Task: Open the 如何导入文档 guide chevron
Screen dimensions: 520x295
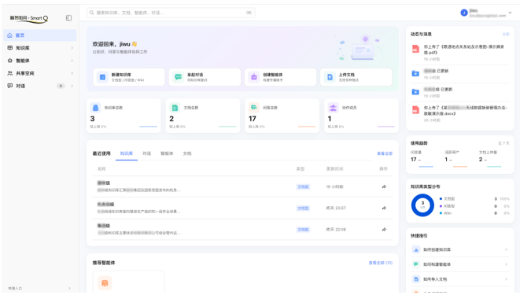Action: [x=506, y=279]
